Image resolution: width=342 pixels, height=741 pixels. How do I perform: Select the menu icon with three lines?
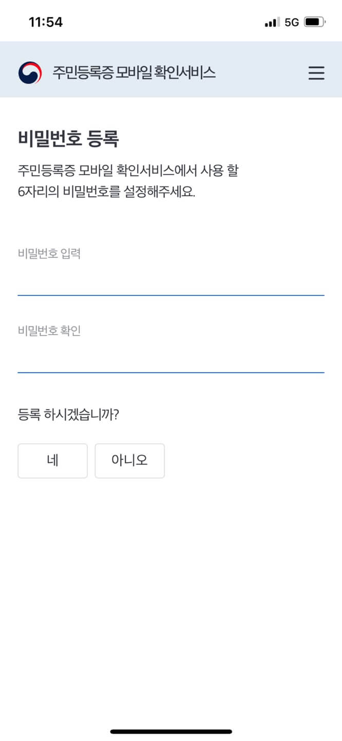(316, 73)
